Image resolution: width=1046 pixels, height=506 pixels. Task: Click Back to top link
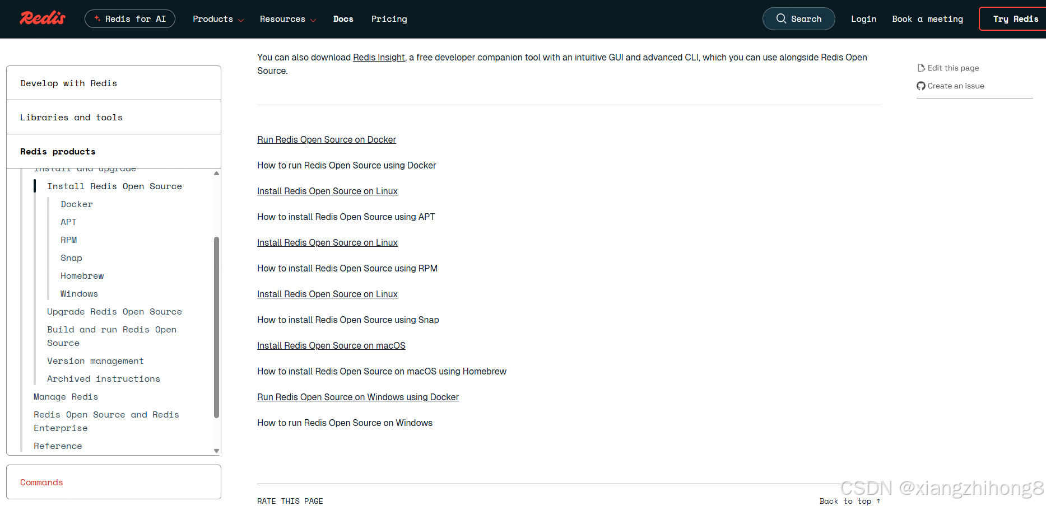tap(850, 501)
